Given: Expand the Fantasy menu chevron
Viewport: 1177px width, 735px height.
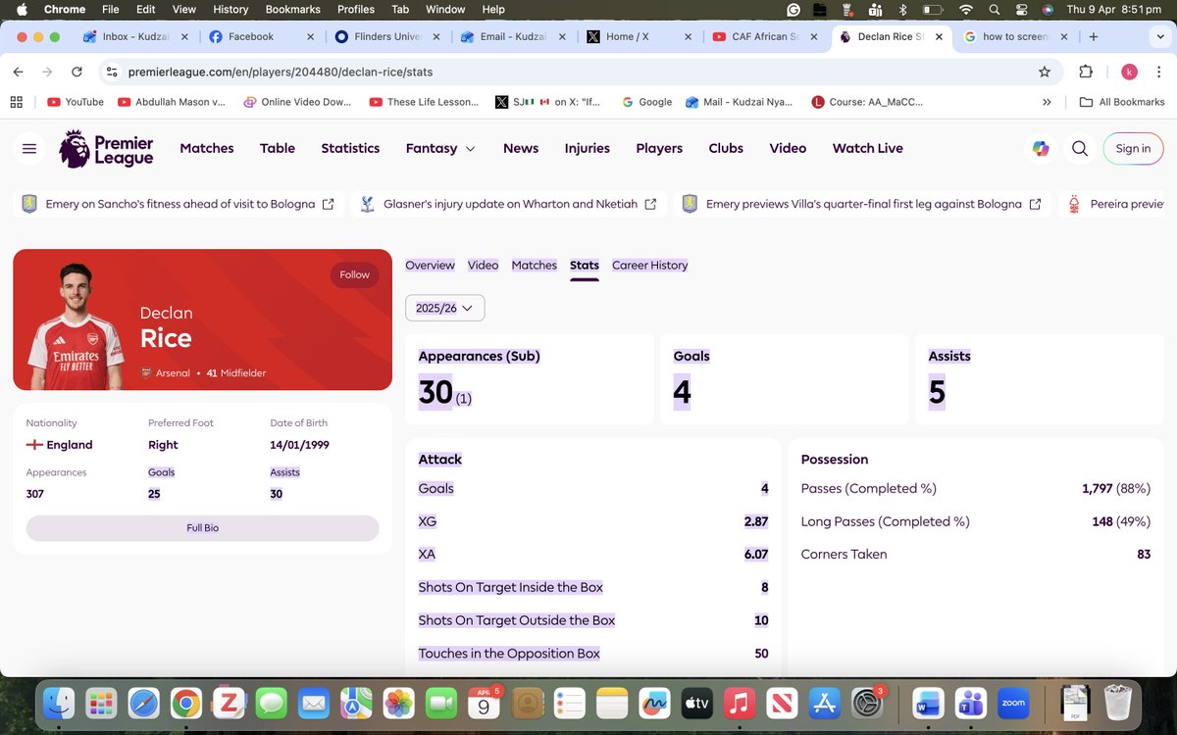Looking at the screenshot, I should (471, 149).
